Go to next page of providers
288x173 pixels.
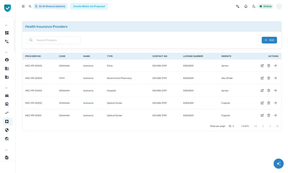(270, 126)
